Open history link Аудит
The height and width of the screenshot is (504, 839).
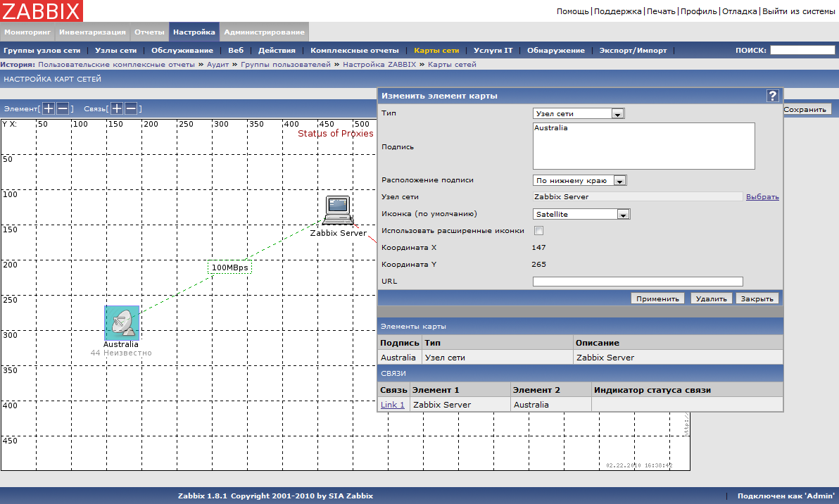click(x=217, y=64)
